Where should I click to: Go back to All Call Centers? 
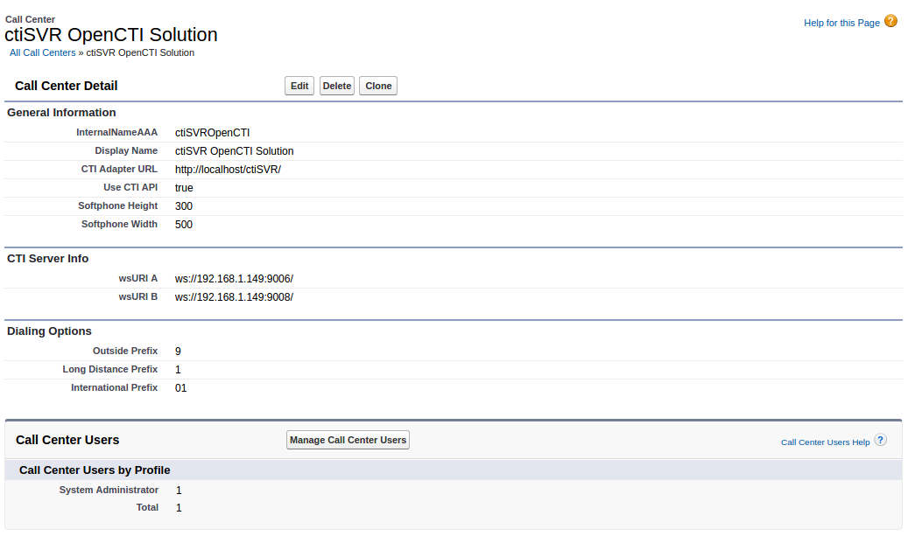tap(43, 52)
